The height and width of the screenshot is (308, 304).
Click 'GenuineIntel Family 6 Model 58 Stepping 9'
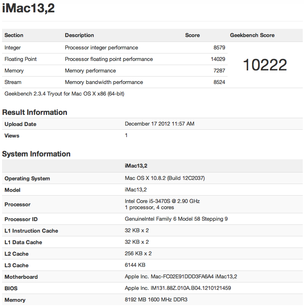click(176, 219)
